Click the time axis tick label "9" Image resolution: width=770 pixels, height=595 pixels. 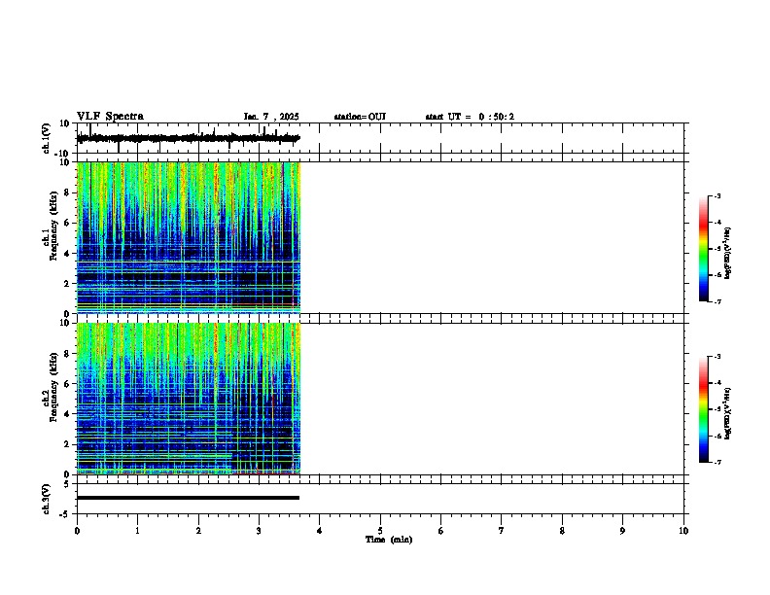(x=622, y=531)
